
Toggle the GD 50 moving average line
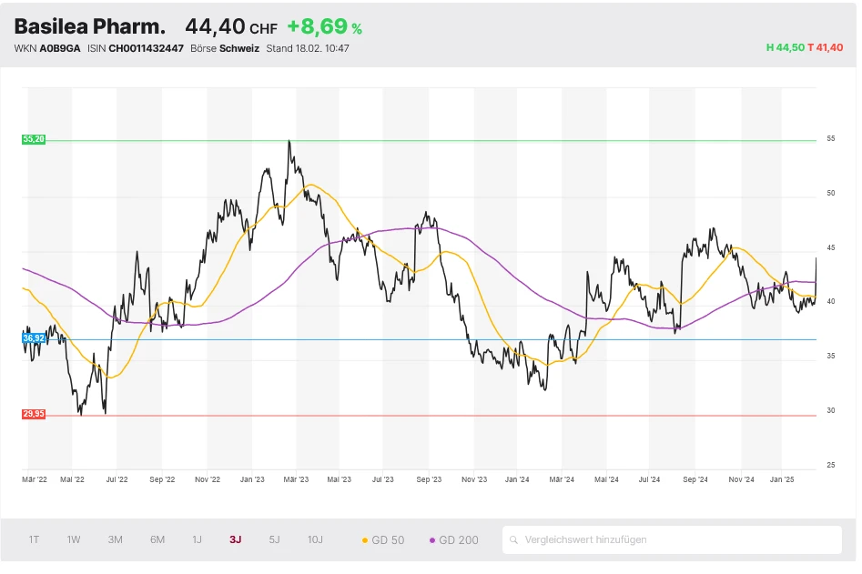coord(386,539)
